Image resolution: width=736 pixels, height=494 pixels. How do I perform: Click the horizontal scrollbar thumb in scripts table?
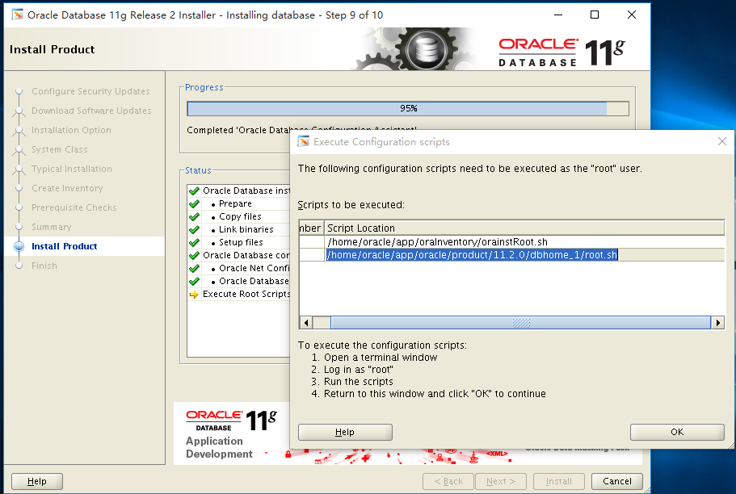click(520, 323)
